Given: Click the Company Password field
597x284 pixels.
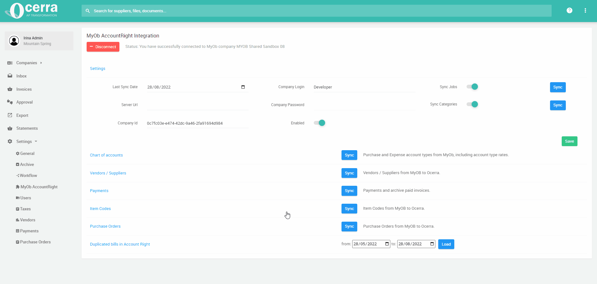Looking at the screenshot, I should click(365, 105).
